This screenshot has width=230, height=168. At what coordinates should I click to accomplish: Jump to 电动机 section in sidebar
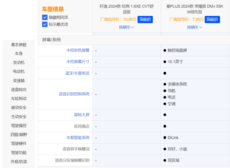(x=19, y=72)
